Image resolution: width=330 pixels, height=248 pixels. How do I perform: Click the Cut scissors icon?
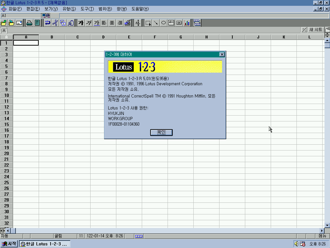point(55,23)
